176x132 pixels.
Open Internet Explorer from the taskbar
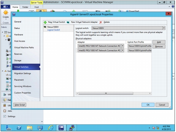51,128
